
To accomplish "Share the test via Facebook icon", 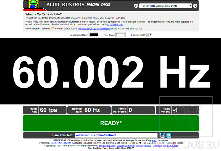I will pos(162,135).
